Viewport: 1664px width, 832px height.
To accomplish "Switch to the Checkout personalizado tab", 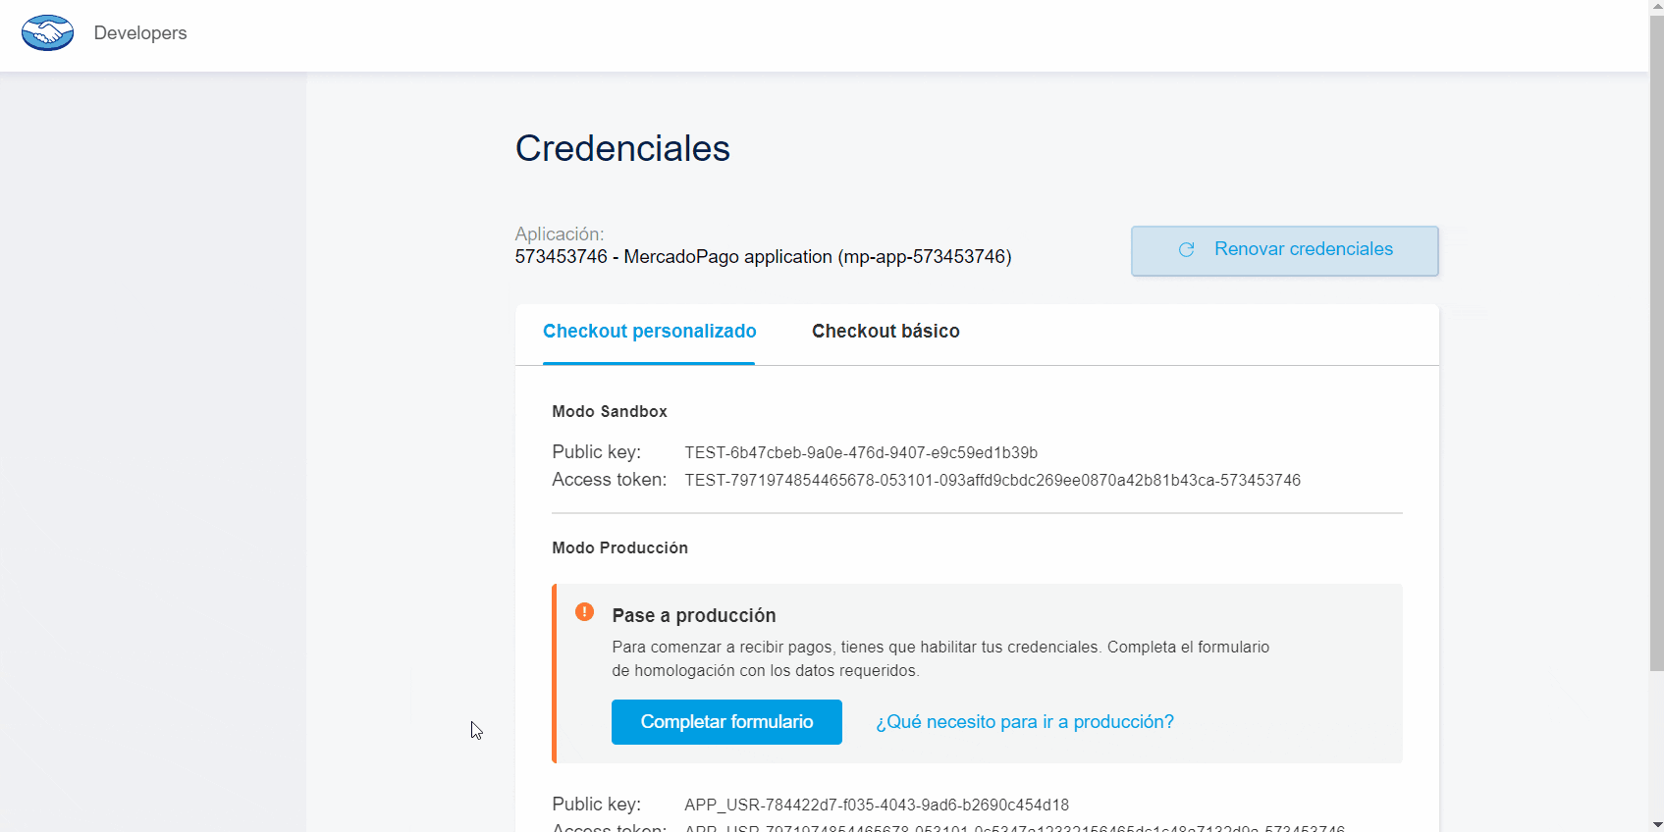I will tap(649, 332).
